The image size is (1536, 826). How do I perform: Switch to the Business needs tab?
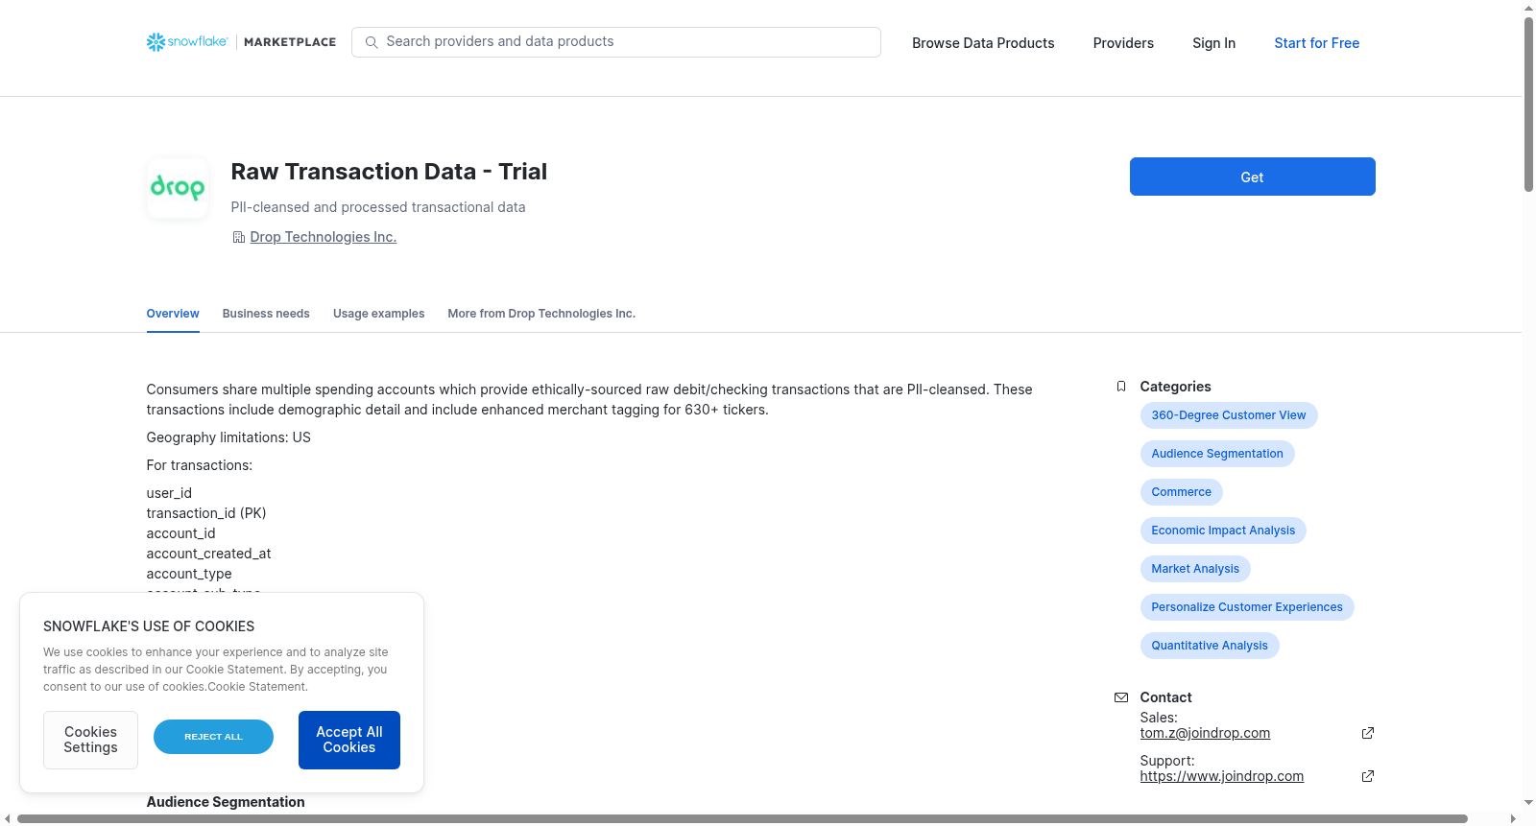point(266,314)
